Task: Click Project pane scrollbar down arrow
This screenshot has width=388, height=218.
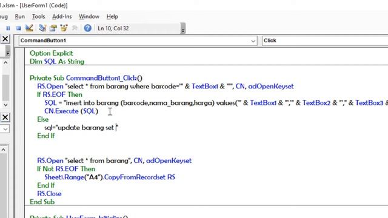Action: pyautogui.click(x=5, y=105)
